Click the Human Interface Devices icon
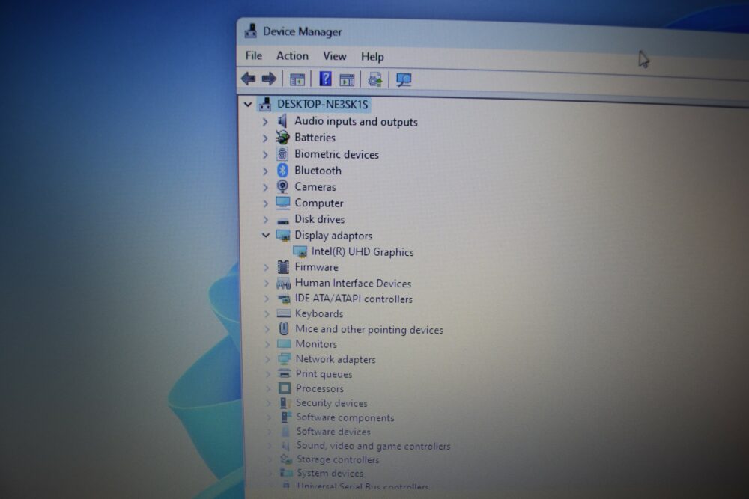The width and height of the screenshot is (749, 499). [283, 284]
